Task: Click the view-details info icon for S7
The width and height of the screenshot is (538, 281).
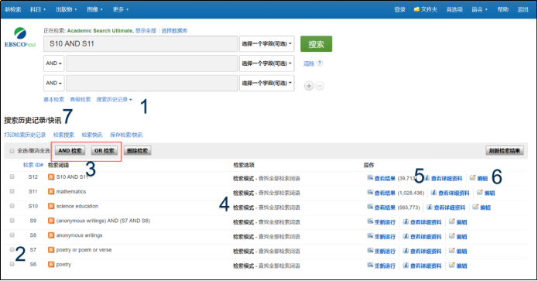Action: click(x=406, y=251)
